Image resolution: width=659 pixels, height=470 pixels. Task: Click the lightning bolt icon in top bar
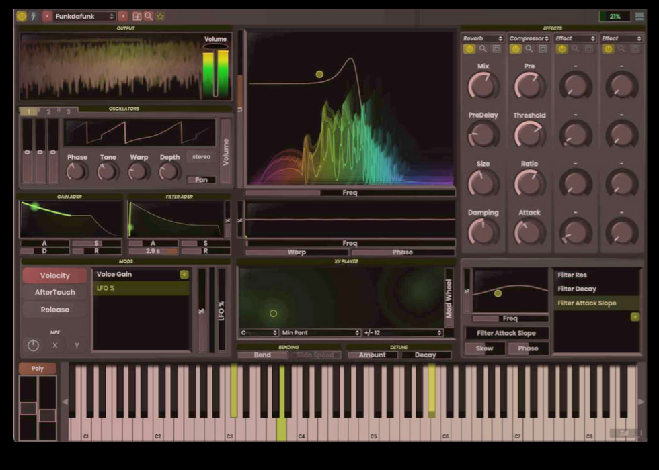(33, 16)
